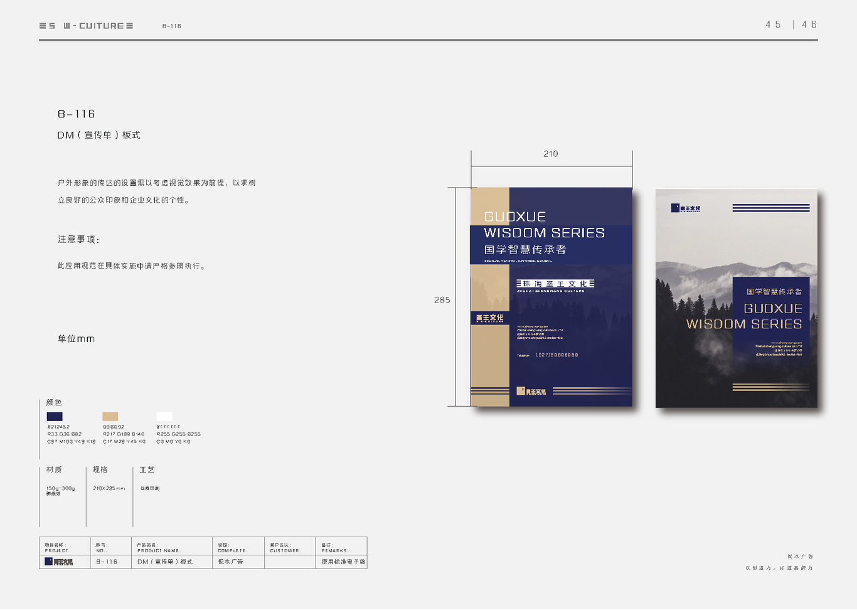
Task: Click the footer slogan 以创造力，打造影响力
Action: 779,568
